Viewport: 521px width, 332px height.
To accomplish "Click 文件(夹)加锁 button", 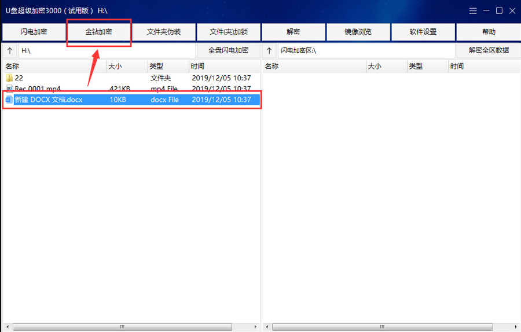I will point(228,32).
